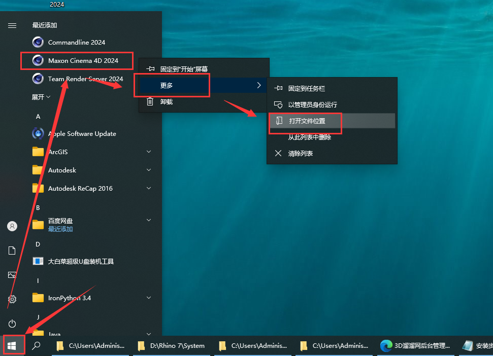Viewport: 493px width, 356px height.
Task: Click the 最近添加 heading
Action: (45, 25)
